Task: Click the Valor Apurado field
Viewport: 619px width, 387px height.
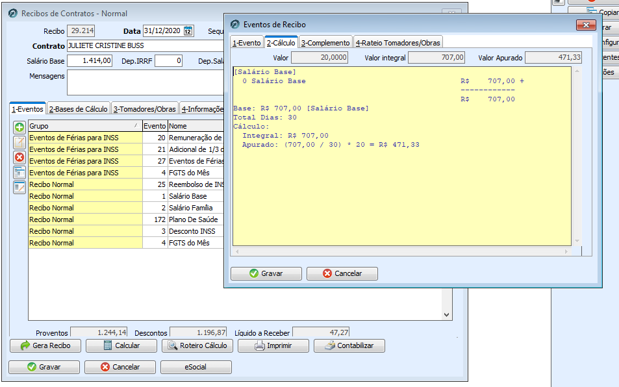Action: point(553,58)
